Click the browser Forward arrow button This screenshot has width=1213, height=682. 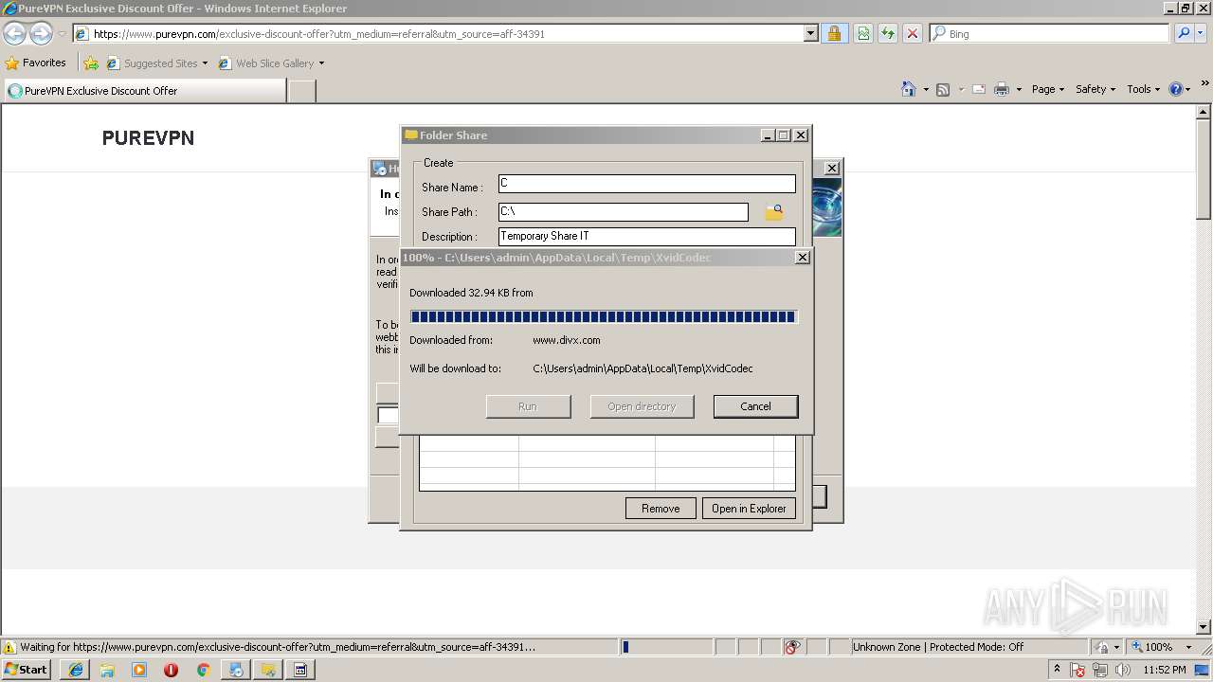41,33
